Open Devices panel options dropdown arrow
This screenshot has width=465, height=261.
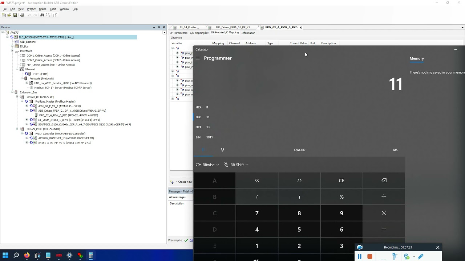pos(154,27)
